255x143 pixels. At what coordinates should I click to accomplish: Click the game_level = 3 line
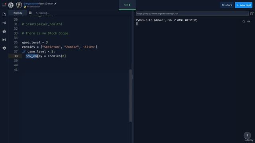tap(35, 43)
